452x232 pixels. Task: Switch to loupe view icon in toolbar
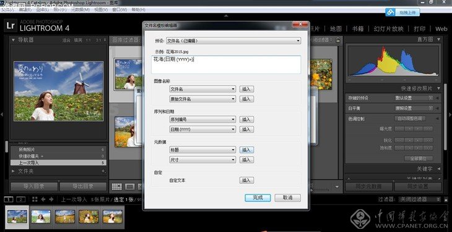pyautogui.click(x=130, y=186)
